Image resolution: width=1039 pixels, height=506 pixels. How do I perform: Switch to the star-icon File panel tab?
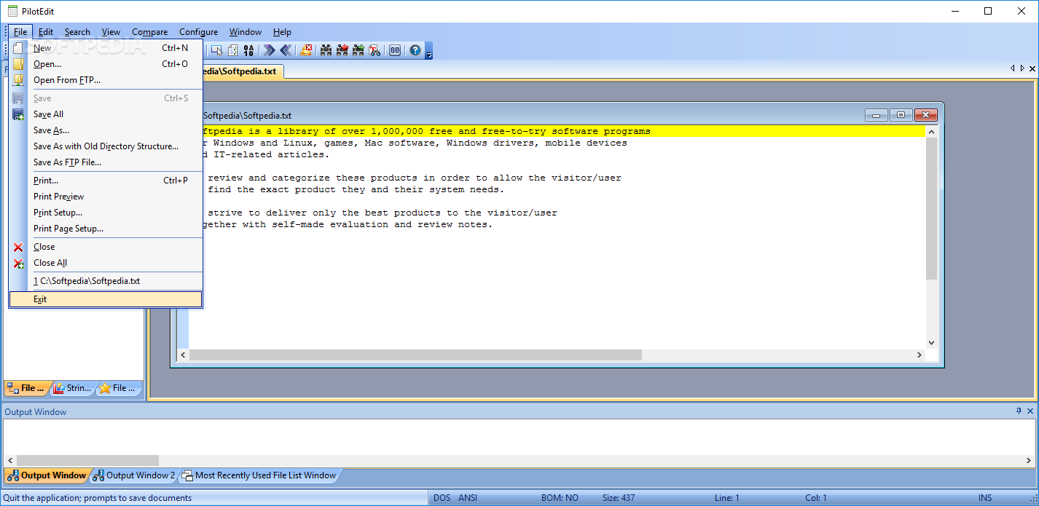pos(119,388)
